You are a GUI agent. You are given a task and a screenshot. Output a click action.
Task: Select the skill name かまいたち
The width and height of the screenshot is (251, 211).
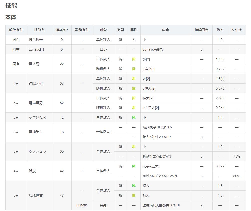(x=37, y=117)
